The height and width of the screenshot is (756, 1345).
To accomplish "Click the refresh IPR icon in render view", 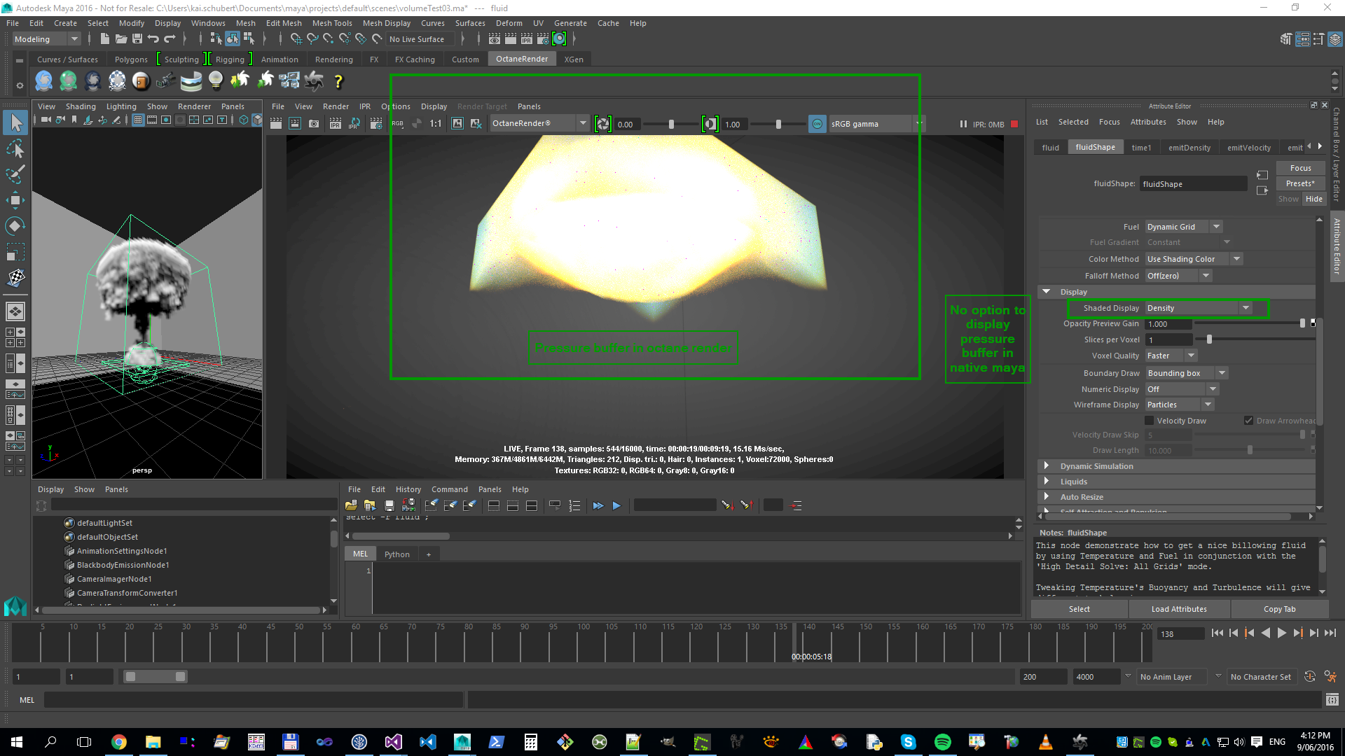I will (x=354, y=124).
